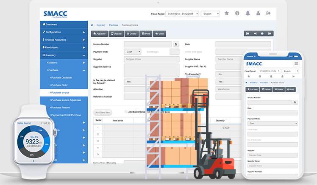Open notifications bell in desktop header
This screenshot has width=317, height=185.
tap(247, 13)
